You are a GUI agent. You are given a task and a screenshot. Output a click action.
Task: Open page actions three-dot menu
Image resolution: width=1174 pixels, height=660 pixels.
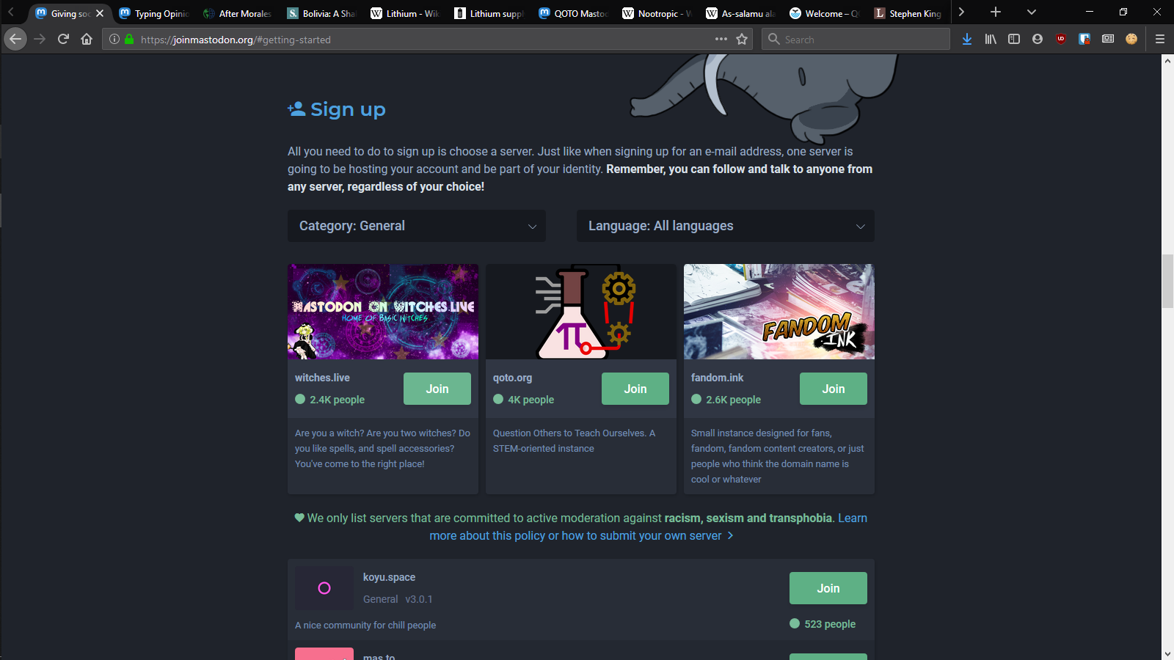[721, 39]
